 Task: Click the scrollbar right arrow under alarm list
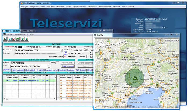pos(54,99)
